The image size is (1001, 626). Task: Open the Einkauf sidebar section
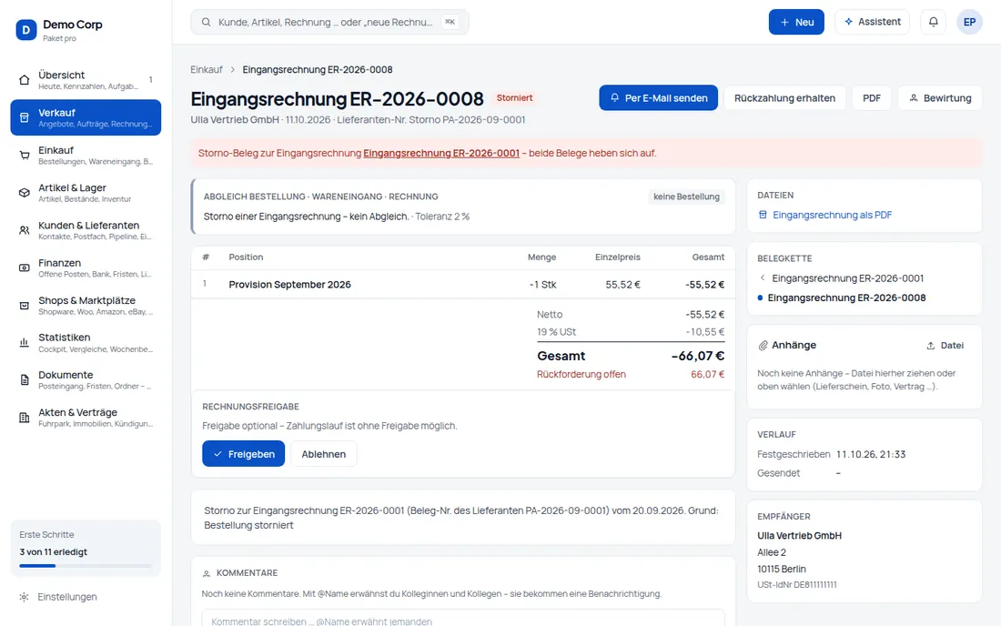86,155
